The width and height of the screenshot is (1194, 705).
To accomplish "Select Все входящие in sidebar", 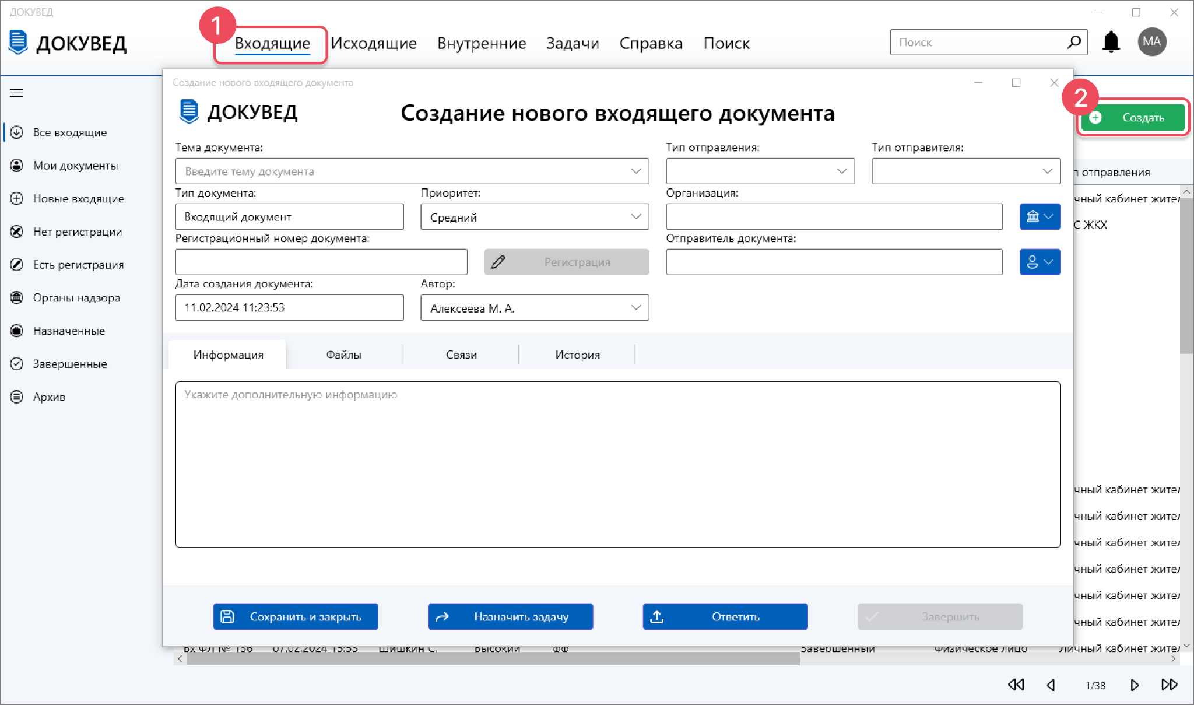I will [70, 132].
